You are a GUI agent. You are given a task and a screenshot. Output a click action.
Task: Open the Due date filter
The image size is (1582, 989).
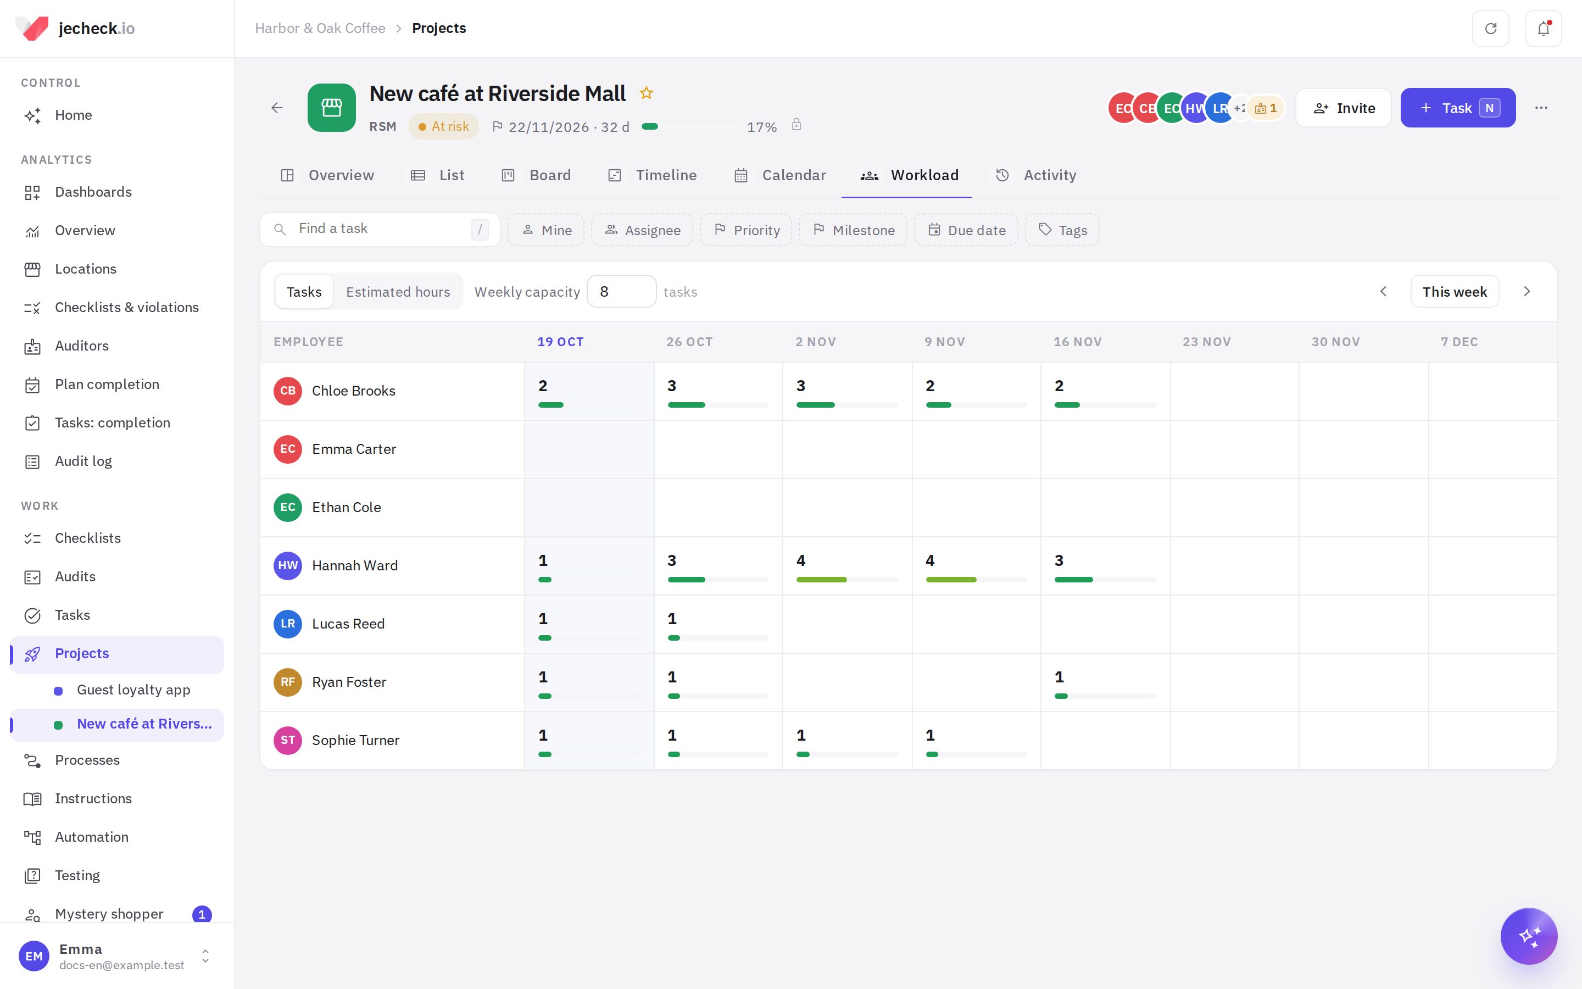pos(966,230)
